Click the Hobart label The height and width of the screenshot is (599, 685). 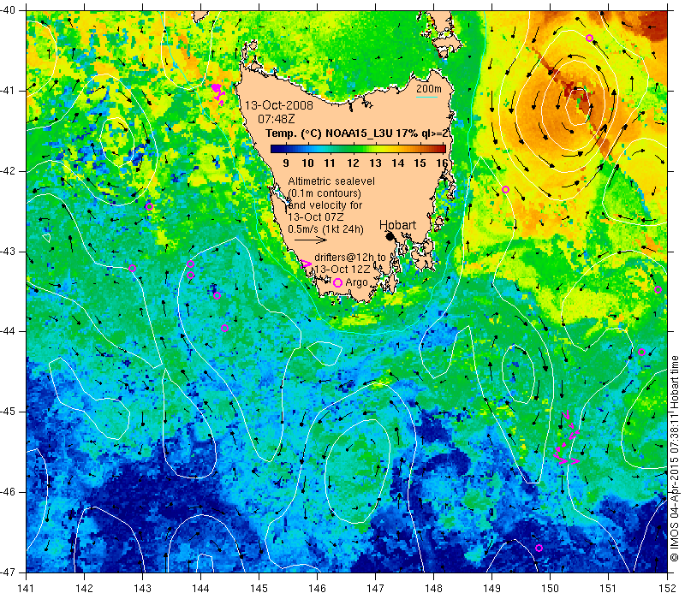(x=397, y=225)
